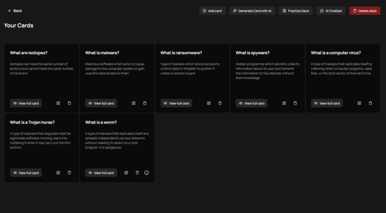
Task: Delete the 'What is spyware?' card
Action: (295, 103)
